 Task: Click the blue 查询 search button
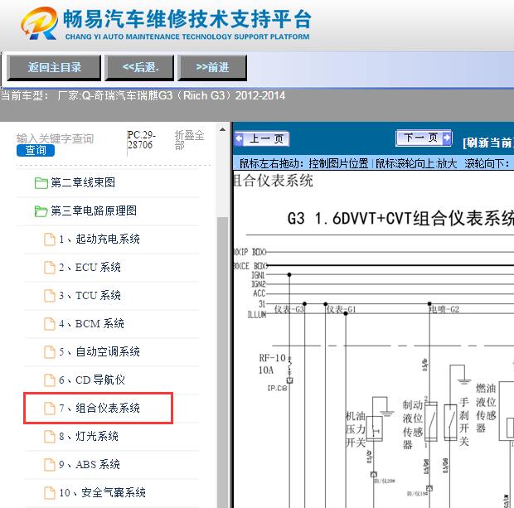click(x=36, y=151)
